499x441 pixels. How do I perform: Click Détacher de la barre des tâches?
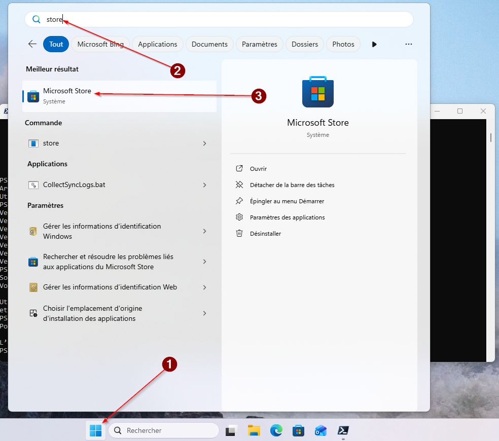pos(292,185)
